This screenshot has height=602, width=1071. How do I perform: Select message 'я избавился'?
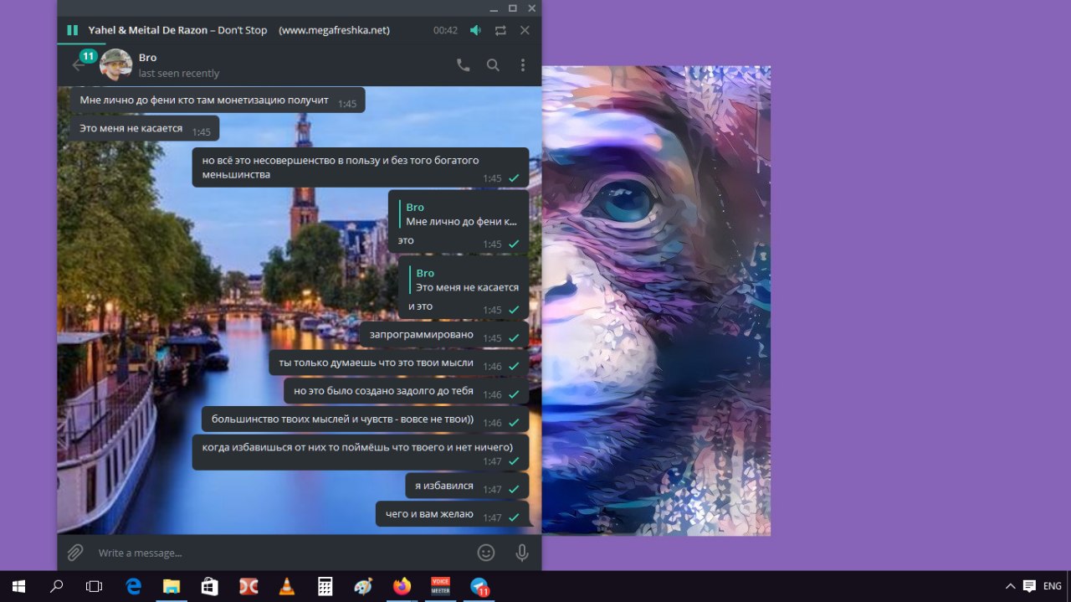tap(468, 486)
